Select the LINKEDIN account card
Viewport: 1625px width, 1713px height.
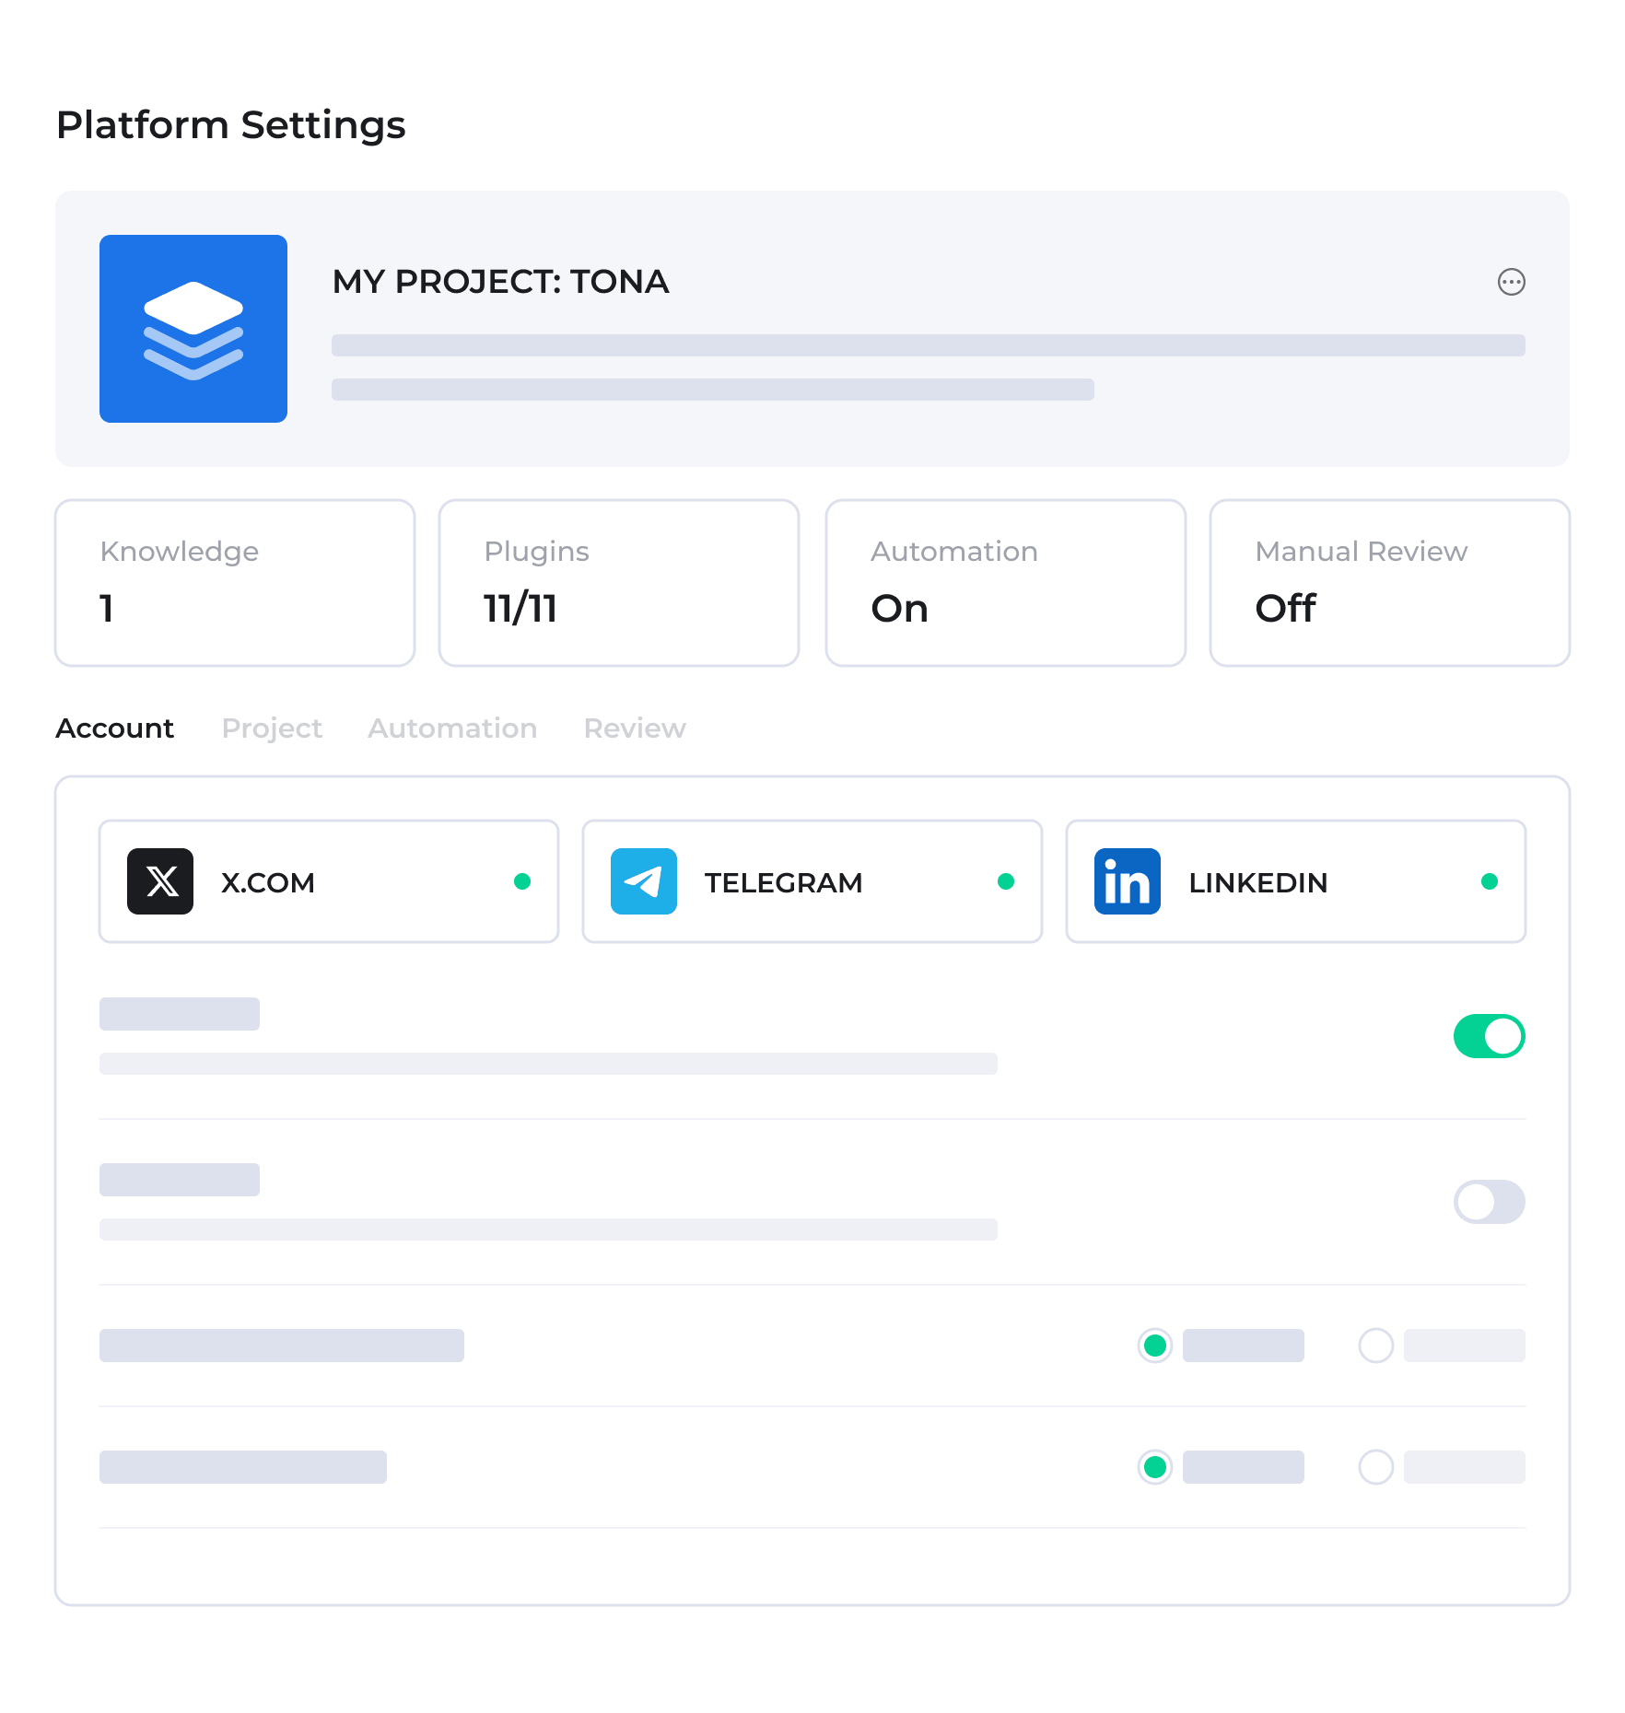(x=1295, y=881)
